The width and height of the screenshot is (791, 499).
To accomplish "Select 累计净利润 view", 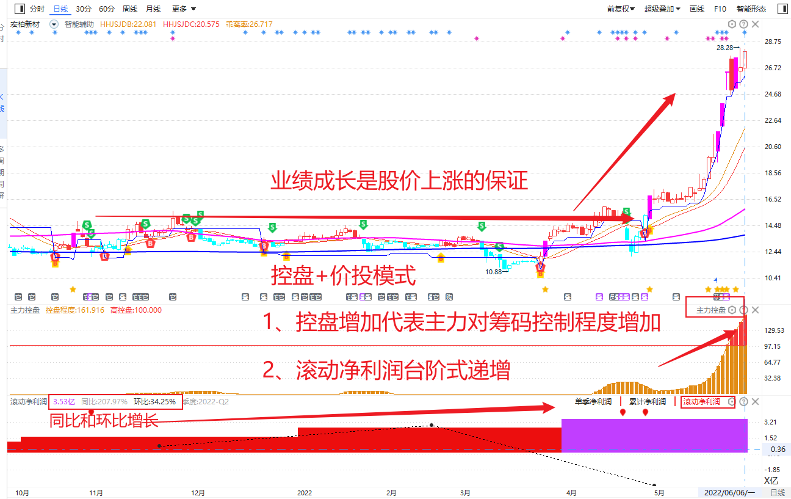I will (648, 402).
